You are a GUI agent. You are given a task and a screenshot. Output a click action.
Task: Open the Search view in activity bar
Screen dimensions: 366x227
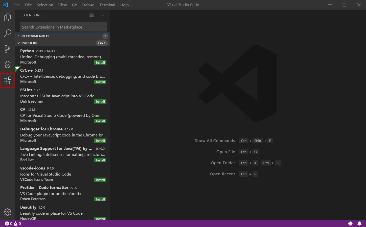pyautogui.click(x=8, y=33)
